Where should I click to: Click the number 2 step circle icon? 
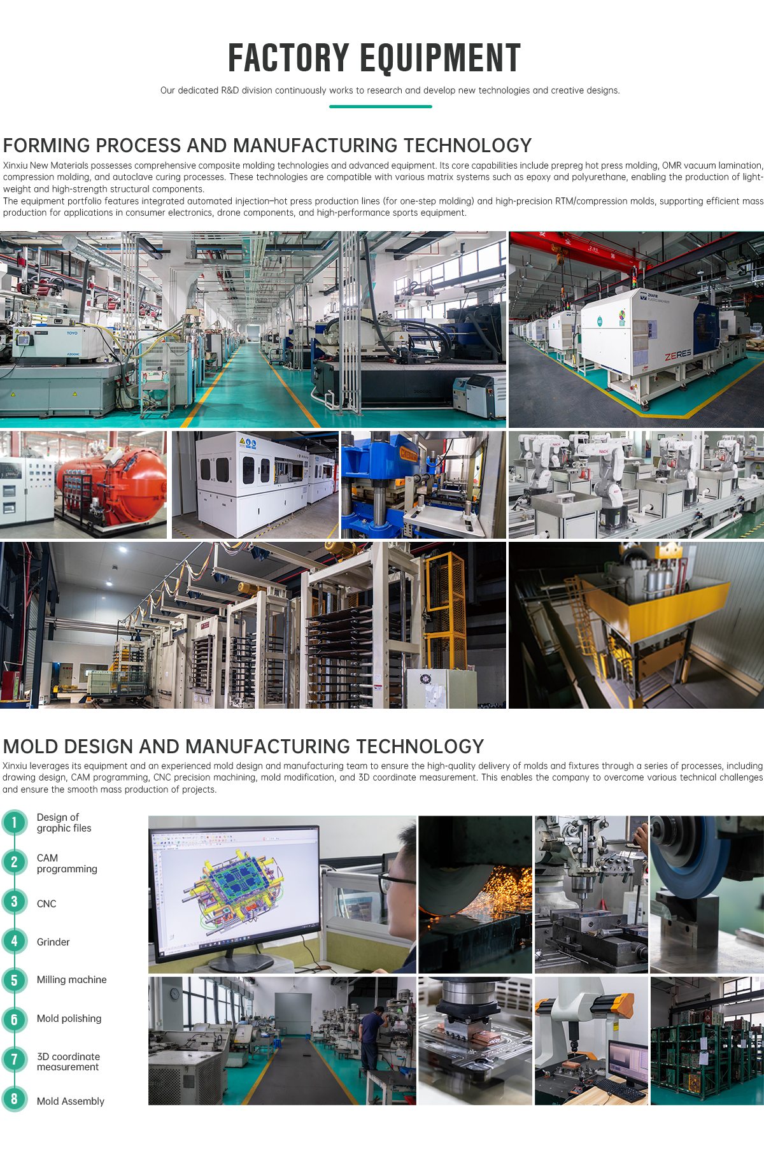coord(14,862)
